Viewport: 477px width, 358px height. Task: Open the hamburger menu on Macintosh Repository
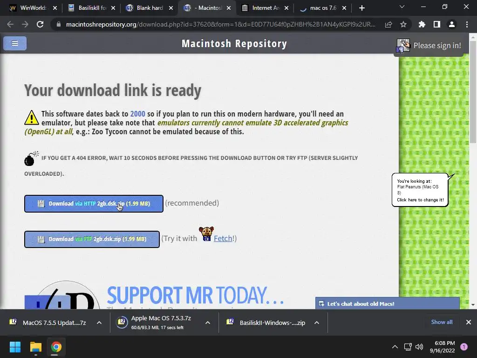pyautogui.click(x=14, y=43)
